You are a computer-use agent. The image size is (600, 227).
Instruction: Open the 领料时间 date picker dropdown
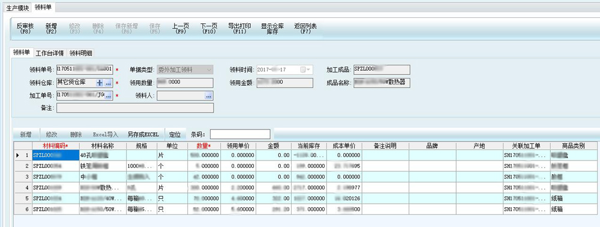coord(306,70)
